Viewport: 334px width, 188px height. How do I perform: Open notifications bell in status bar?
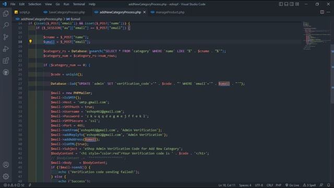click(x=329, y=185)
